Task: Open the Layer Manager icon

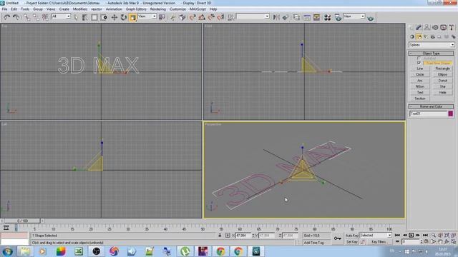Action: click(296, 17)
